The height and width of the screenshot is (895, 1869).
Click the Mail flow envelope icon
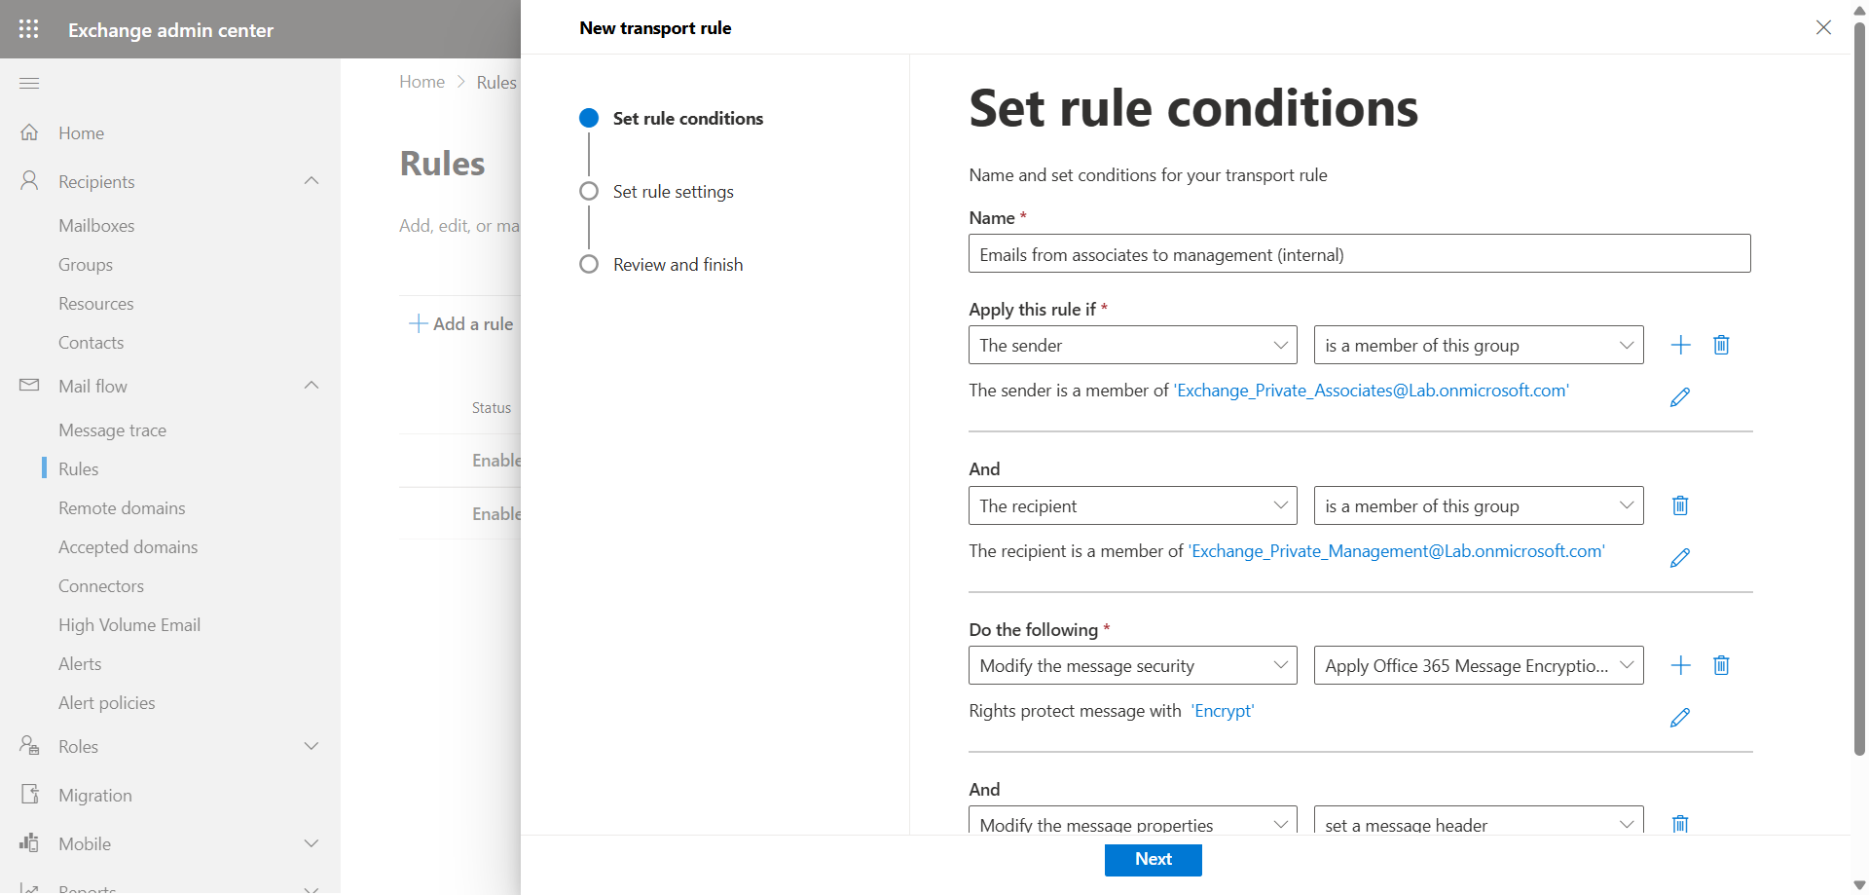coord(29,386)
